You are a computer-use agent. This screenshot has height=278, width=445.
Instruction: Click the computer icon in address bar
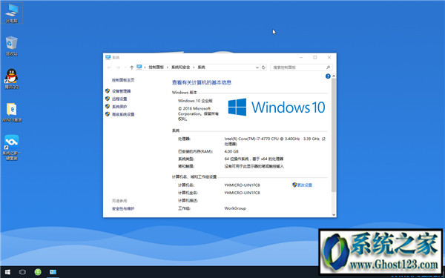pos(139,67)
